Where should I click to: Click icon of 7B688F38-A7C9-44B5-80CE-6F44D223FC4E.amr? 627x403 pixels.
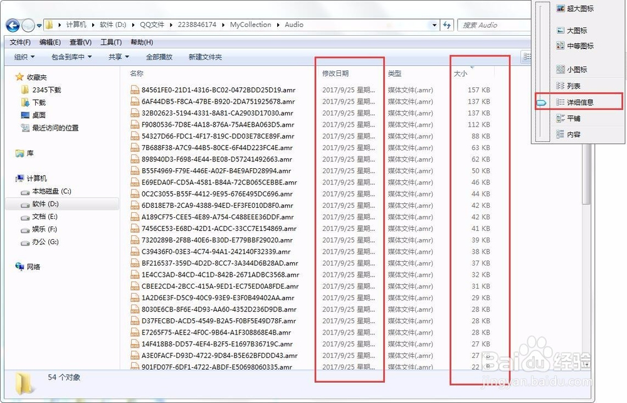[135, 148]
